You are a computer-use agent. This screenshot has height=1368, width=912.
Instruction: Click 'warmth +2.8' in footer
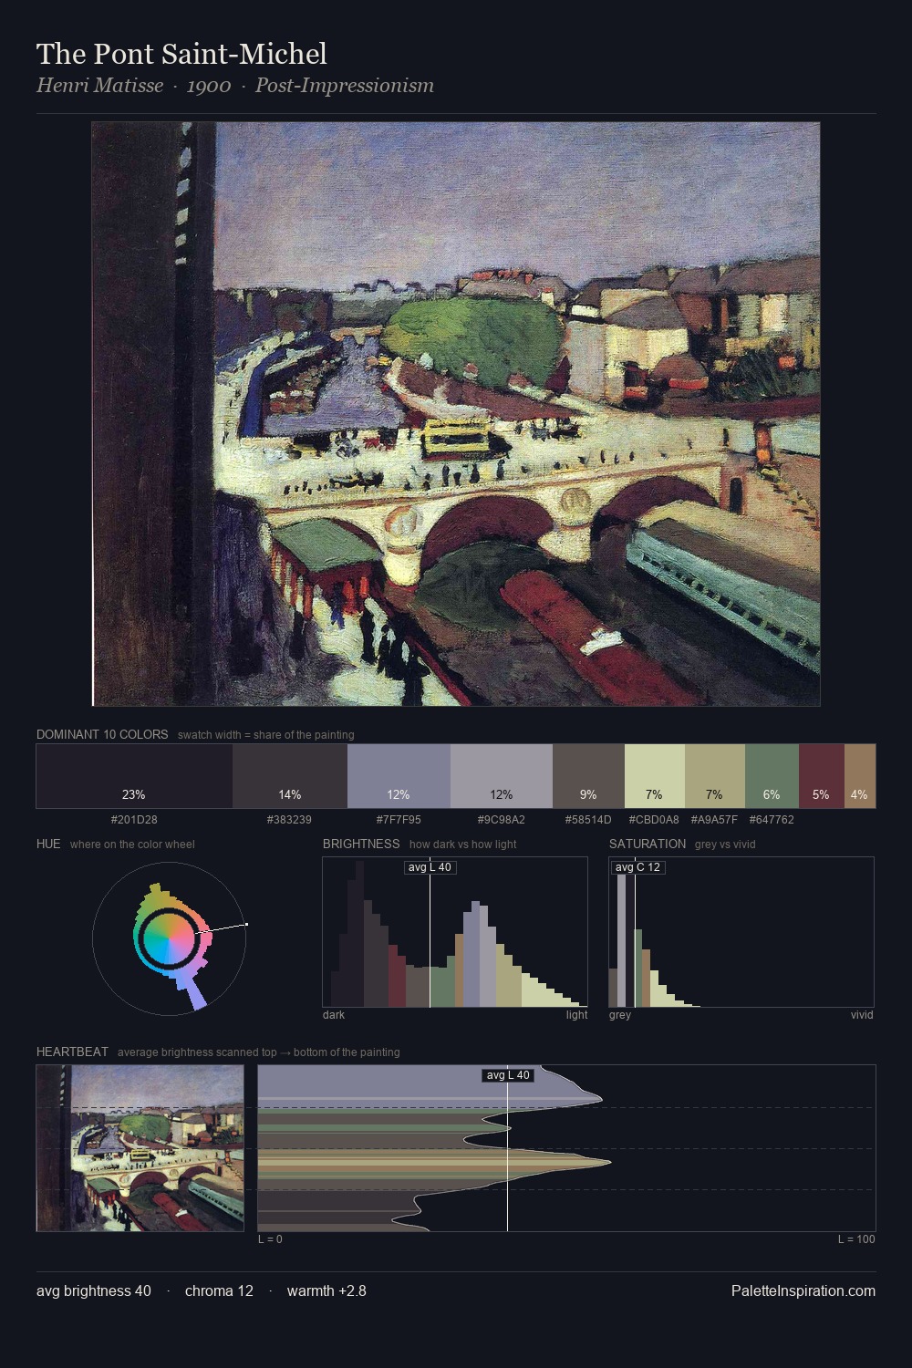coord(326,1290)
